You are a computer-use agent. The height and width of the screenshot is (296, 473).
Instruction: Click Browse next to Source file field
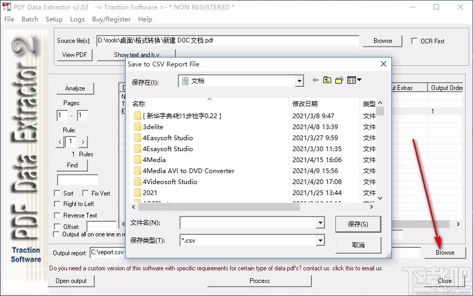tap(383, 41)
